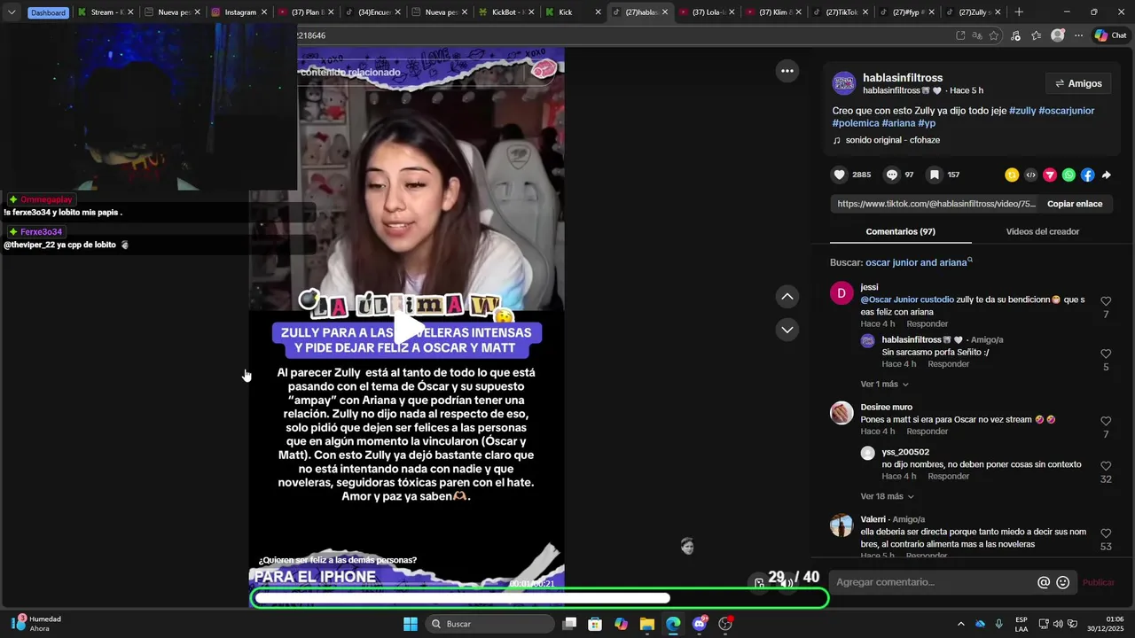
Task: Share video to Facebook
Action: point(1087,175)
